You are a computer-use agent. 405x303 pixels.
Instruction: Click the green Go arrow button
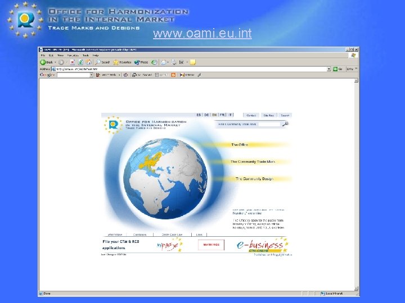pyautogui.click(x=337, y=69)
